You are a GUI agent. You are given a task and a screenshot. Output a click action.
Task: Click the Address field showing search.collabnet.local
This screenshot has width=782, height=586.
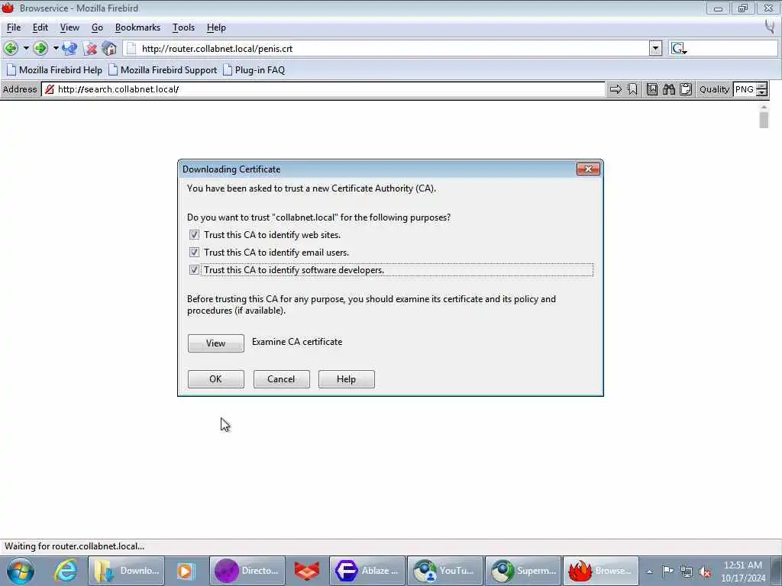pos(324,89)
